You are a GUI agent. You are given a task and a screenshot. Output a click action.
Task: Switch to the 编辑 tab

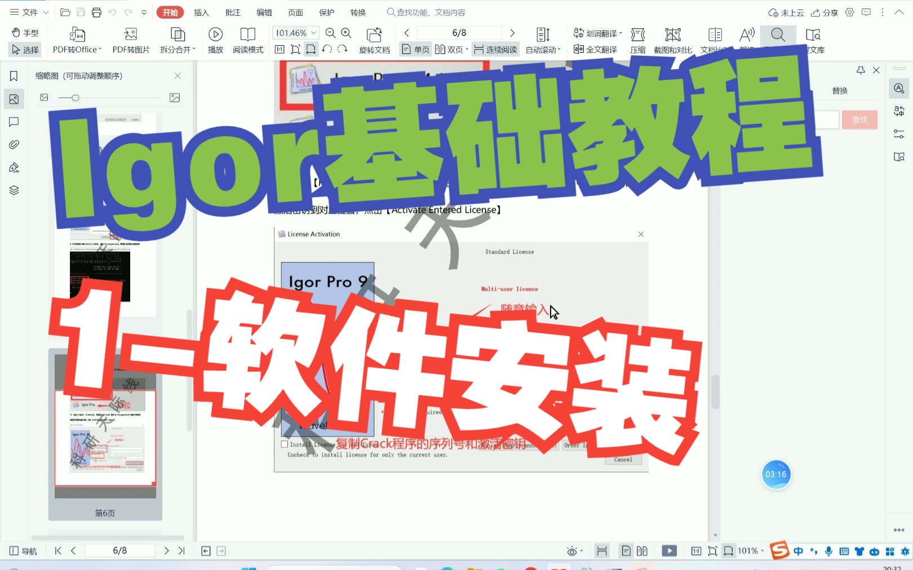(x=264, y=12)
